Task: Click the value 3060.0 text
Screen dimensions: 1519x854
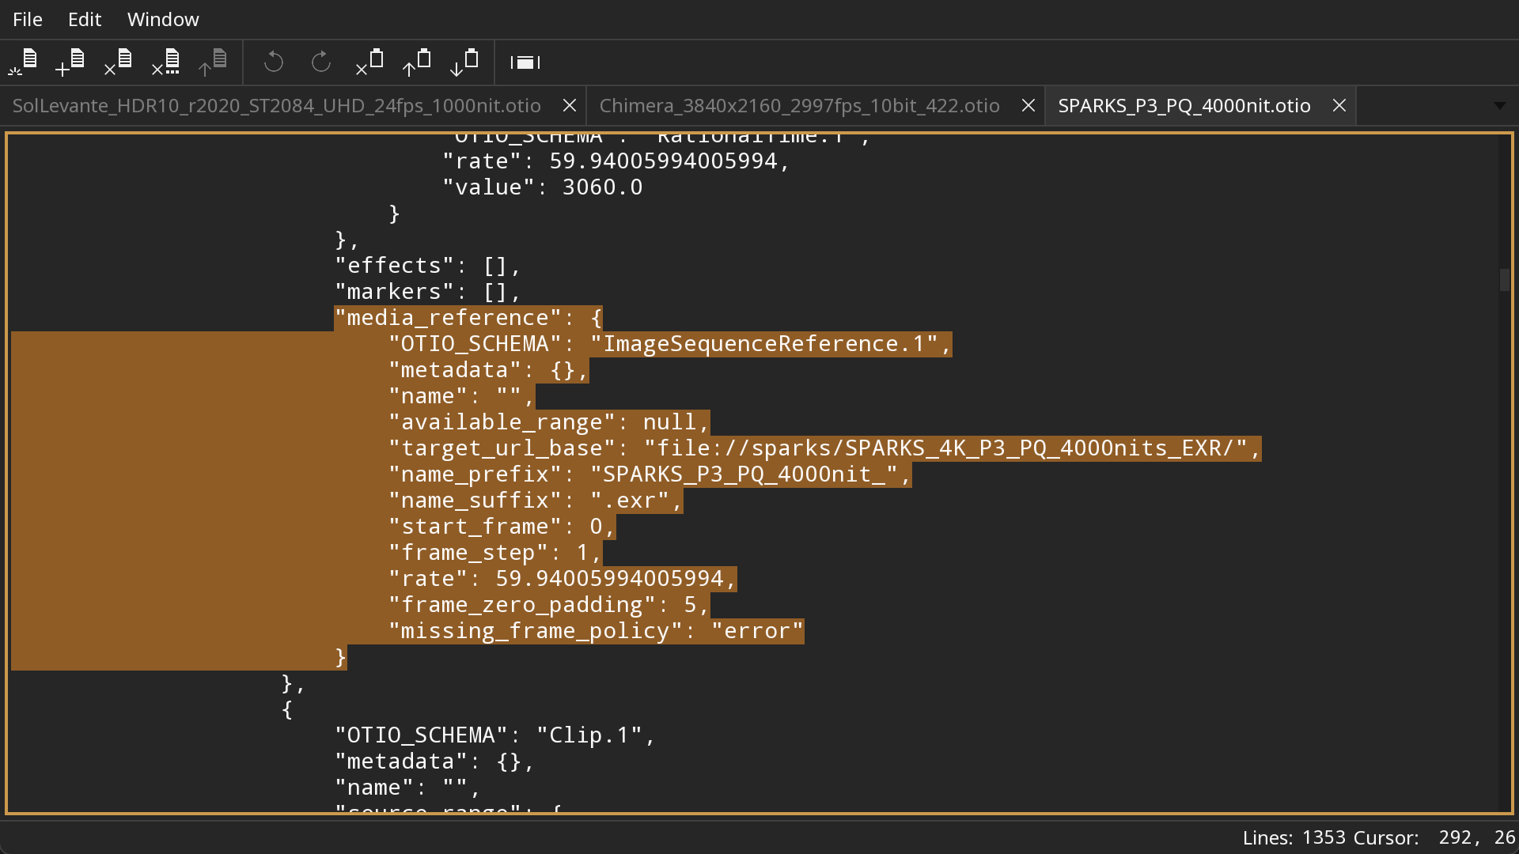Action: click(602, 187)
